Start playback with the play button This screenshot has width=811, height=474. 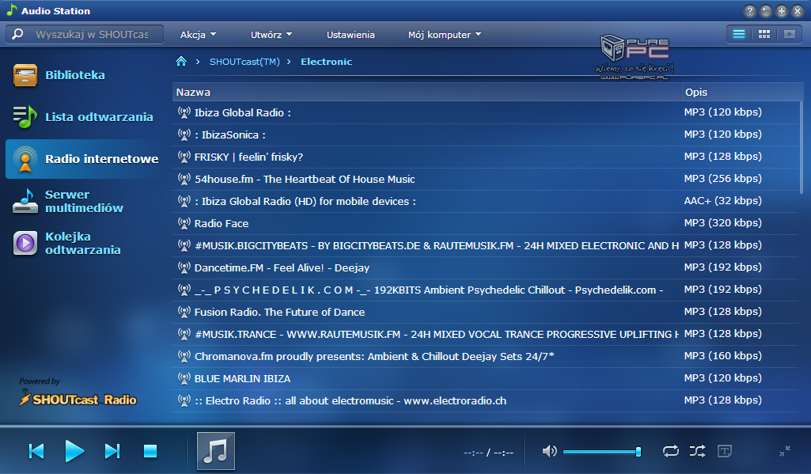[74, 451]
